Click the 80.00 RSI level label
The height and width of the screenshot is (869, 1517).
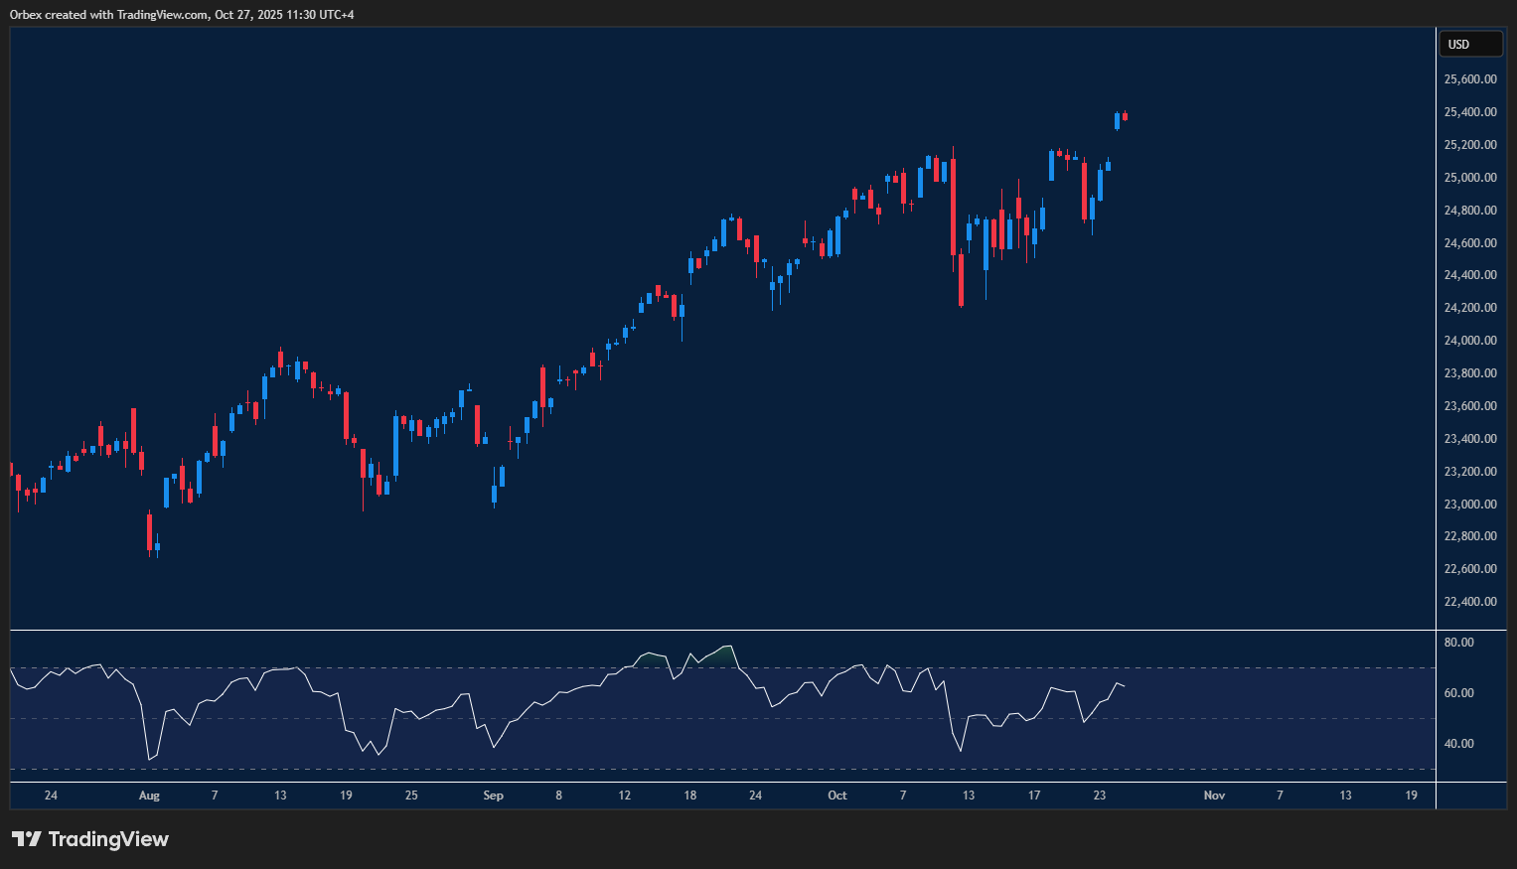[x=1459, y=642]
